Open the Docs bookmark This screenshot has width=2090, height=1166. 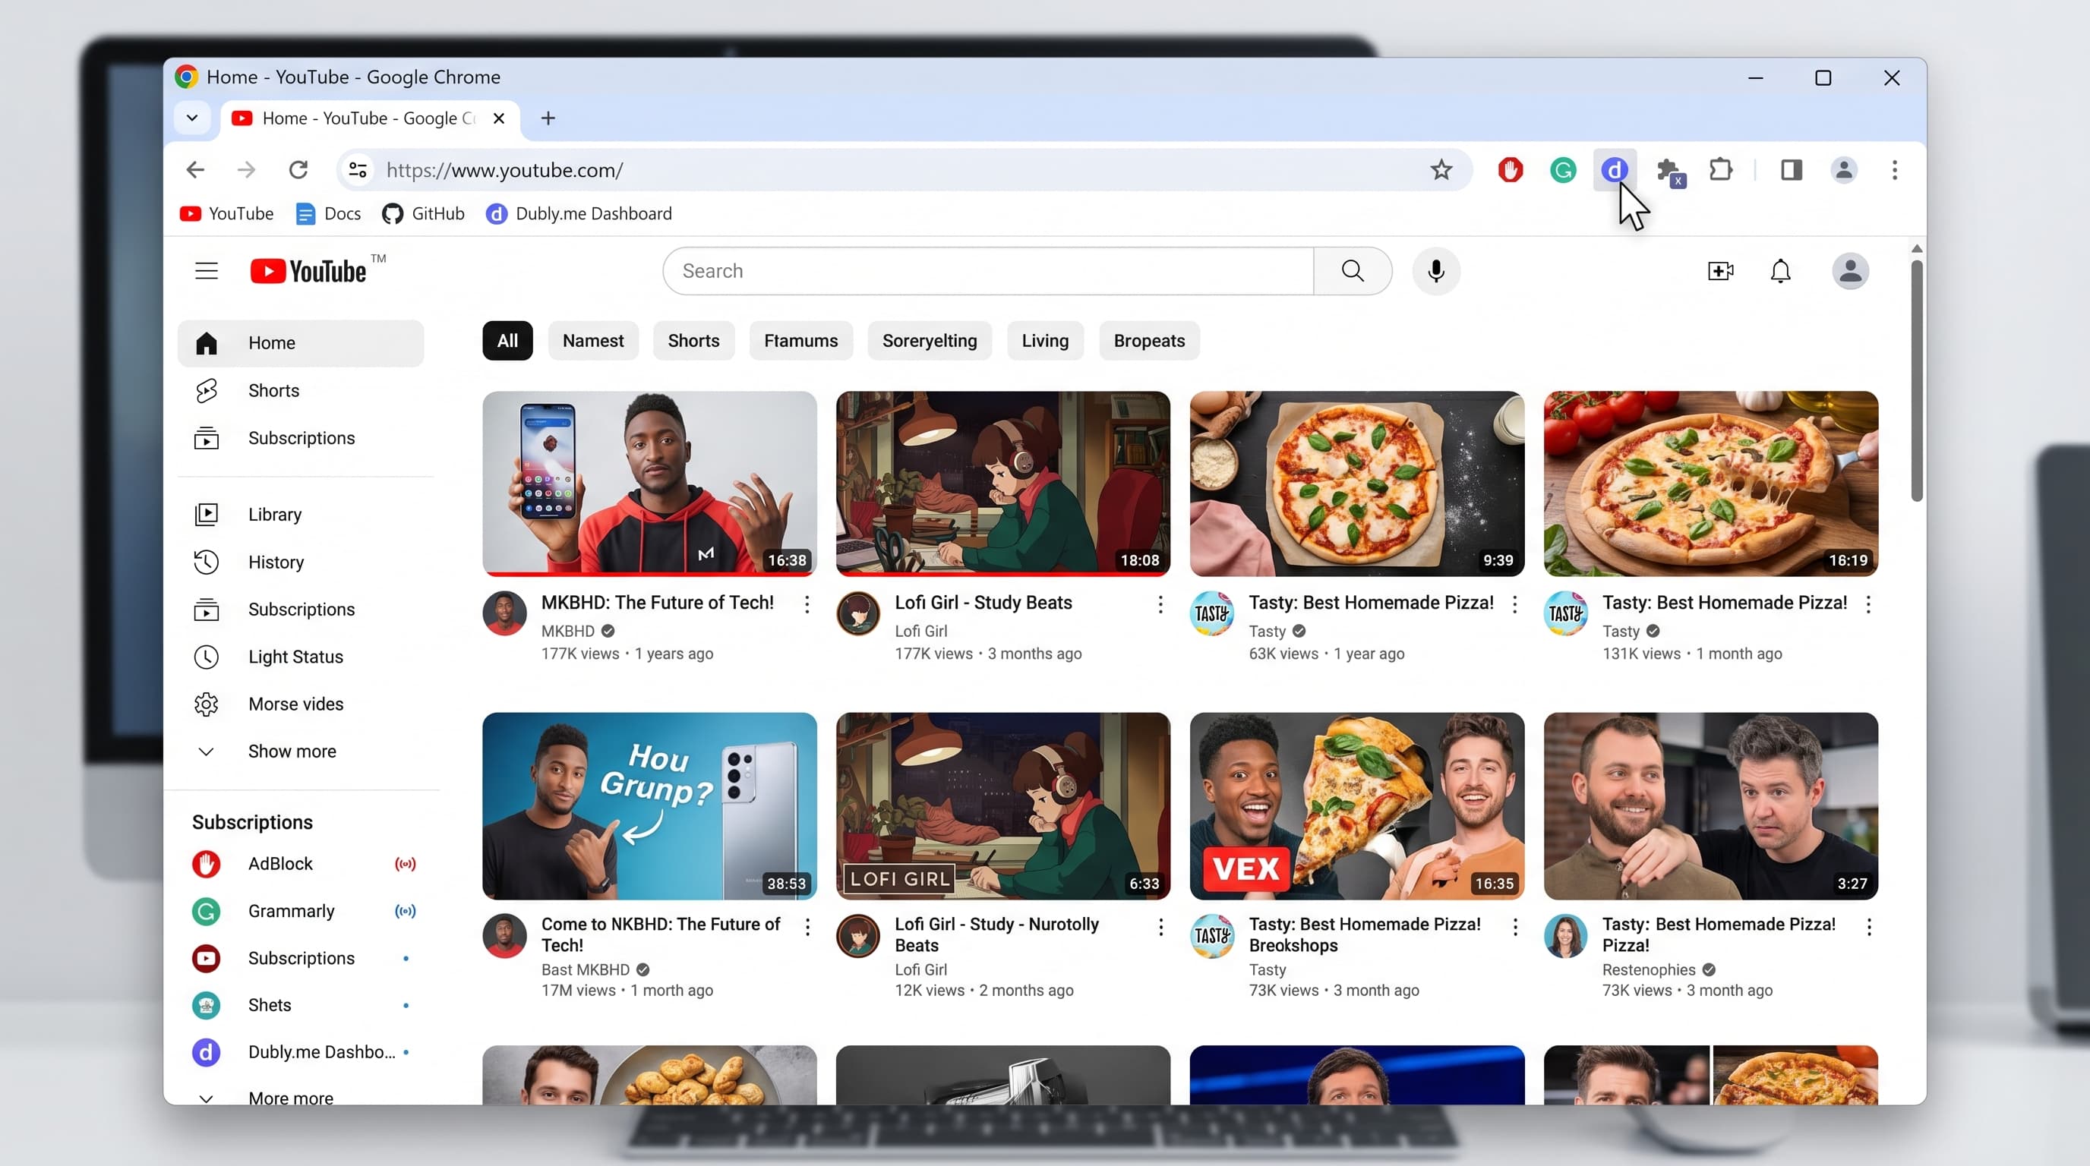click(x=329, y=214)
